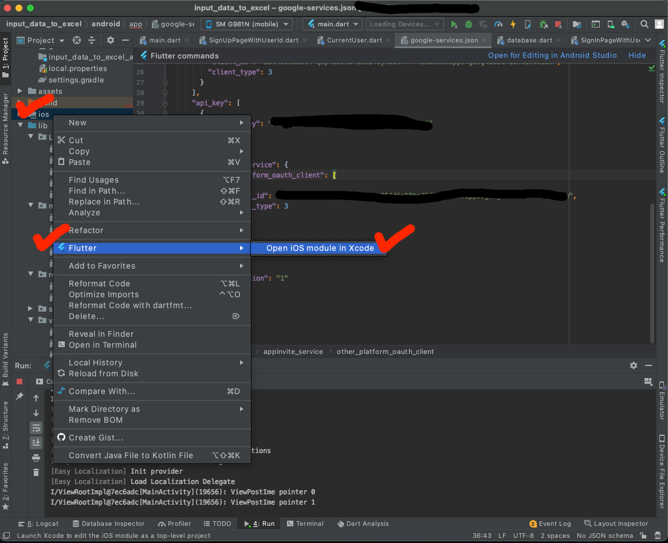Click the Attach debugger to Android process icon
This screenshot has width=668, height=543.
[543, 24]
